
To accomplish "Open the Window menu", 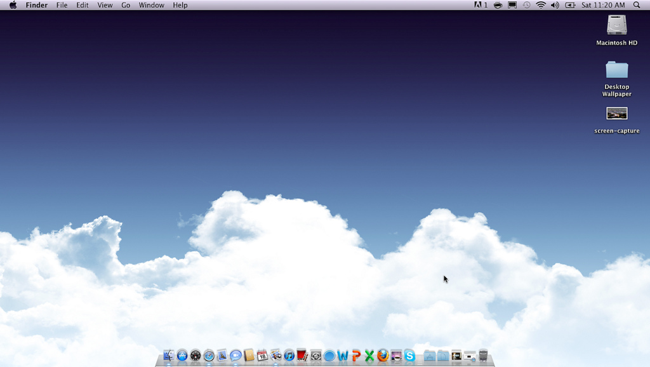I will (x=151, y=5).
